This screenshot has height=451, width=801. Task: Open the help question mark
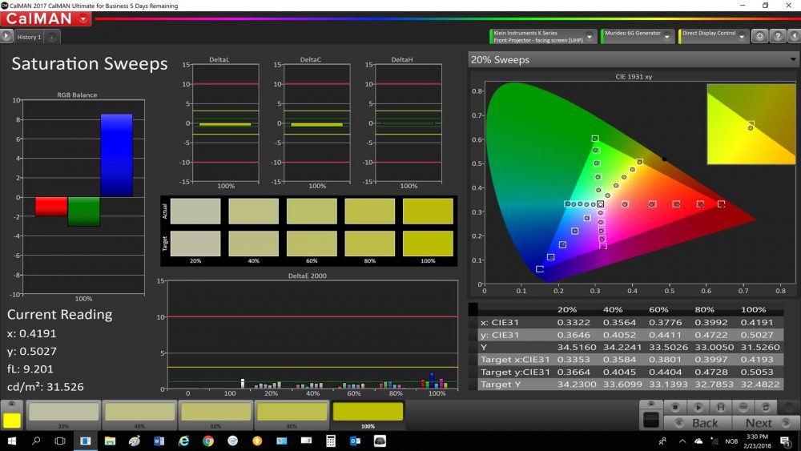coord(777,36)
